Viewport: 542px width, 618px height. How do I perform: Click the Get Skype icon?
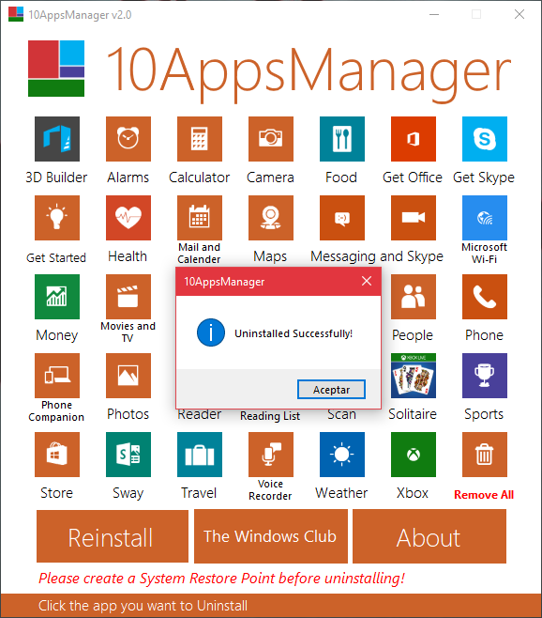[485, 139]
